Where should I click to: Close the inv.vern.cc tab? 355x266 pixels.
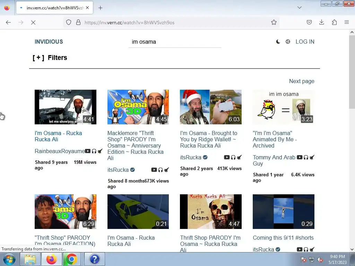click(x=87, y=8)
